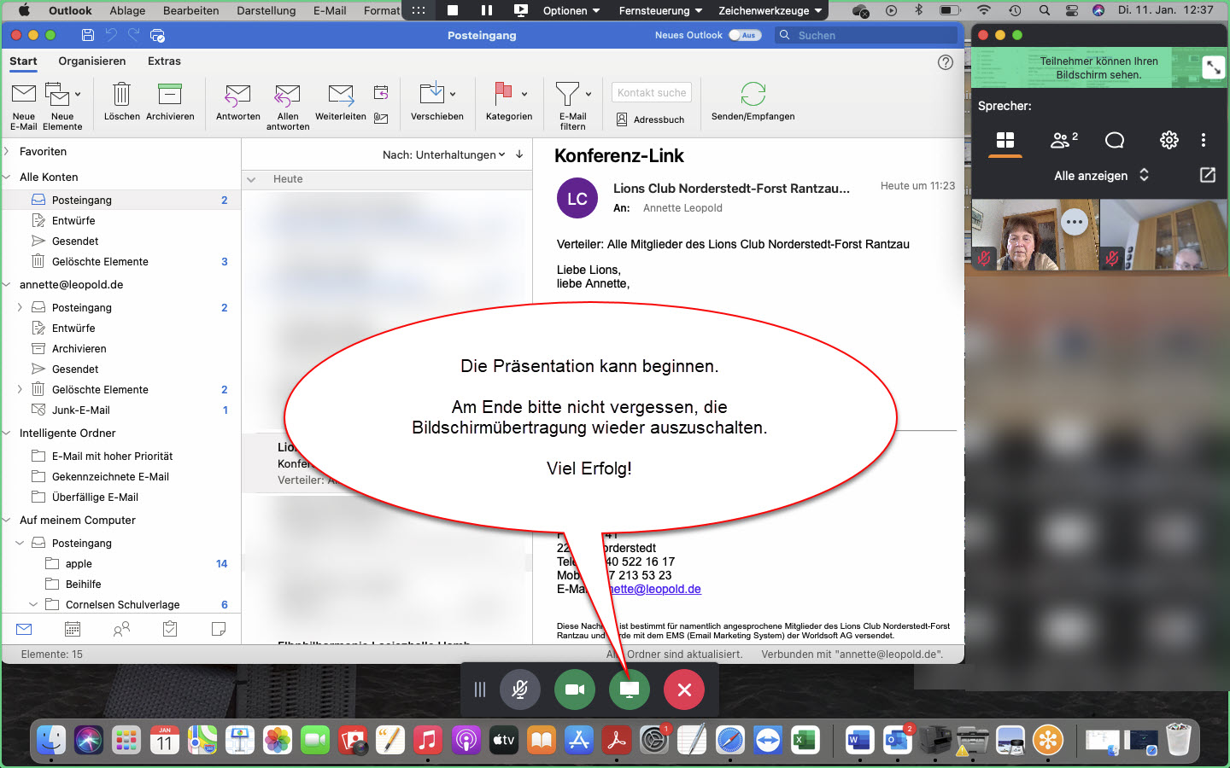Open the meeting invitation icon beside Weiterleiten
1230x768 pixels.
point(381,92)
